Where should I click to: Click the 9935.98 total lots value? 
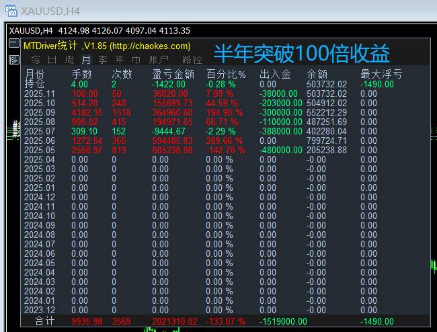coord(87,321)
